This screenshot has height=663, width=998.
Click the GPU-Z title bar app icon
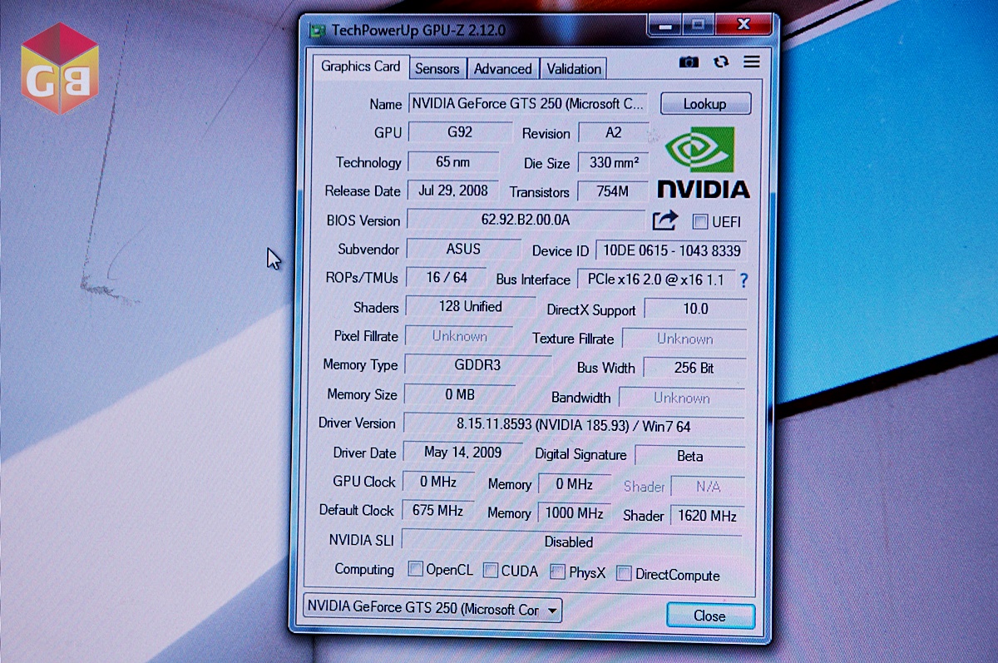tap(318, 31)
